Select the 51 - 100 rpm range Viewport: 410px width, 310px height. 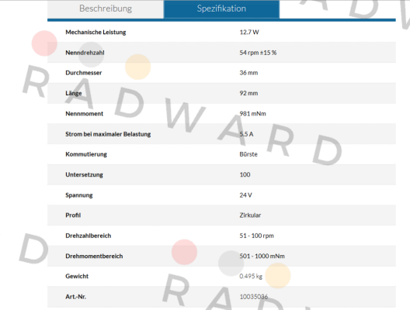tap(256, 236)
